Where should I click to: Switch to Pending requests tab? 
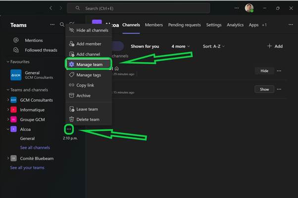click(184, 25)
